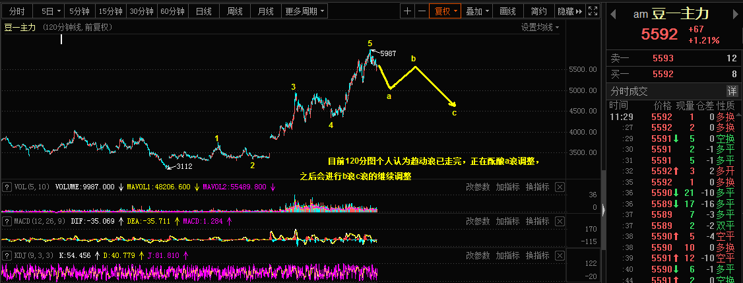
Task: Zoom out the chart with minus button
Action: (x=421, y=11)
